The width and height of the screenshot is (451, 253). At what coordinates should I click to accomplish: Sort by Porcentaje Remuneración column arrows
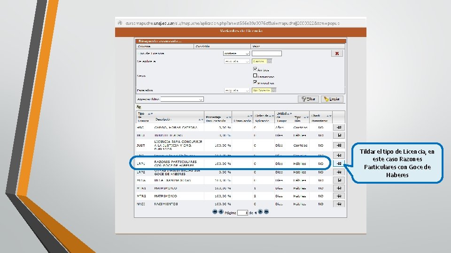coord(228,117)
